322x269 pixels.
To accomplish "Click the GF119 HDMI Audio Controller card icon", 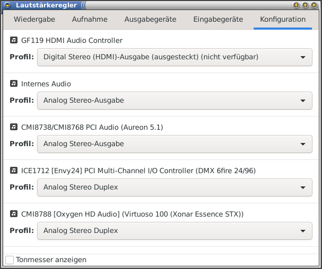I will point(14,40).
